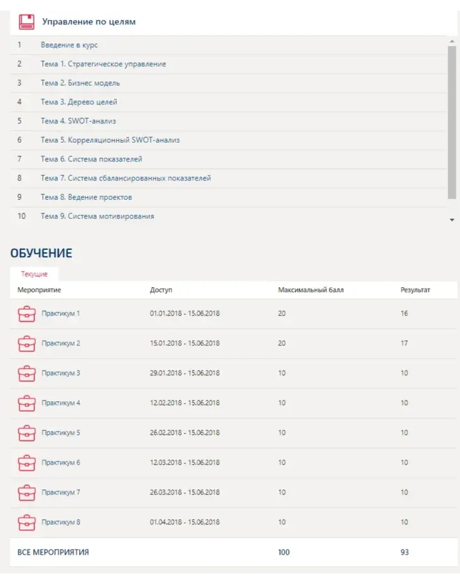Click the briefcase icon for Практикум 1
The image size is (460, 584).
[26, 314]
